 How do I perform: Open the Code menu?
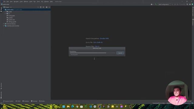[21, 2]
